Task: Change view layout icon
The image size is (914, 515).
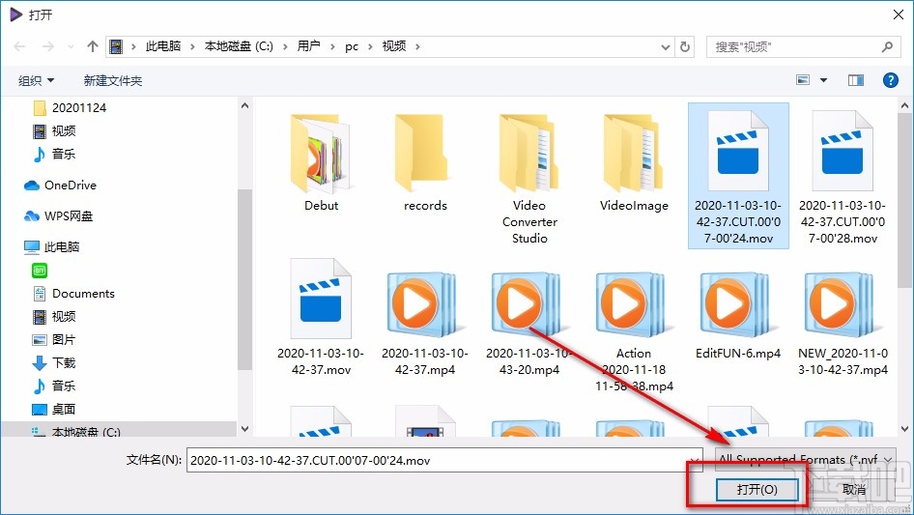Action: (803, 80)
